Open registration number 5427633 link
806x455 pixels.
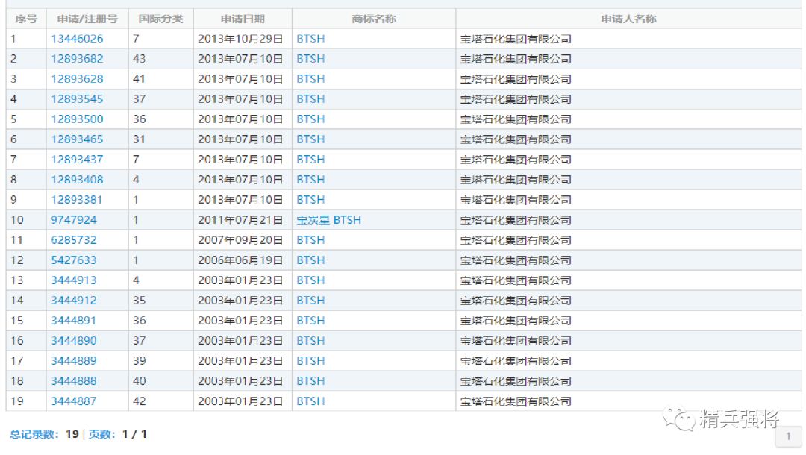point(73,260)
